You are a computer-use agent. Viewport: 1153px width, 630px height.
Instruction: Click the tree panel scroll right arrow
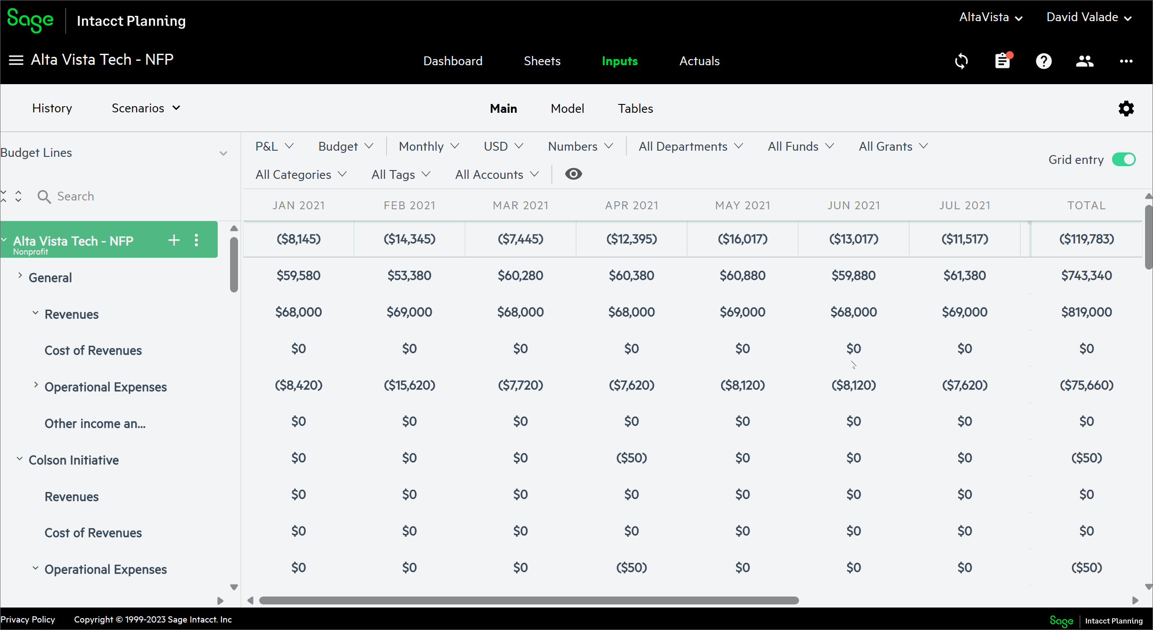coord(220,600)
